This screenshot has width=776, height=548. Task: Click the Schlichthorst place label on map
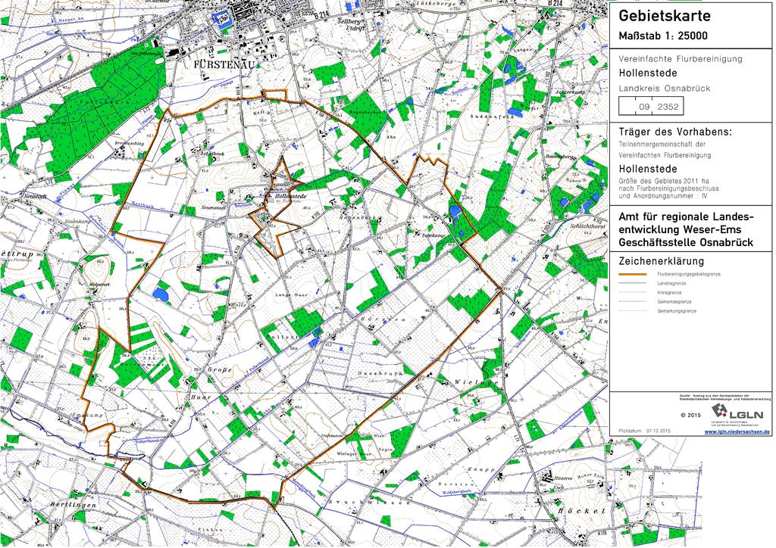(587, 225)
